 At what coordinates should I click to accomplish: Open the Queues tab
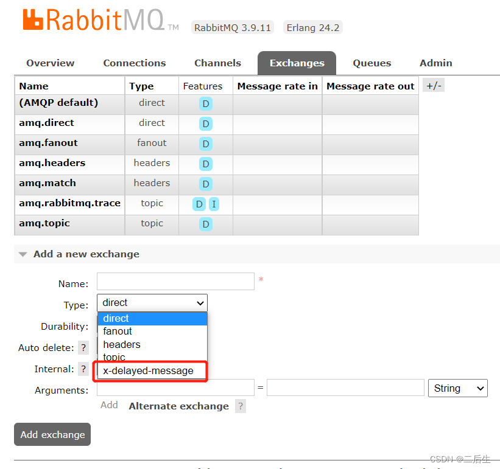click(x=372, y=63)
